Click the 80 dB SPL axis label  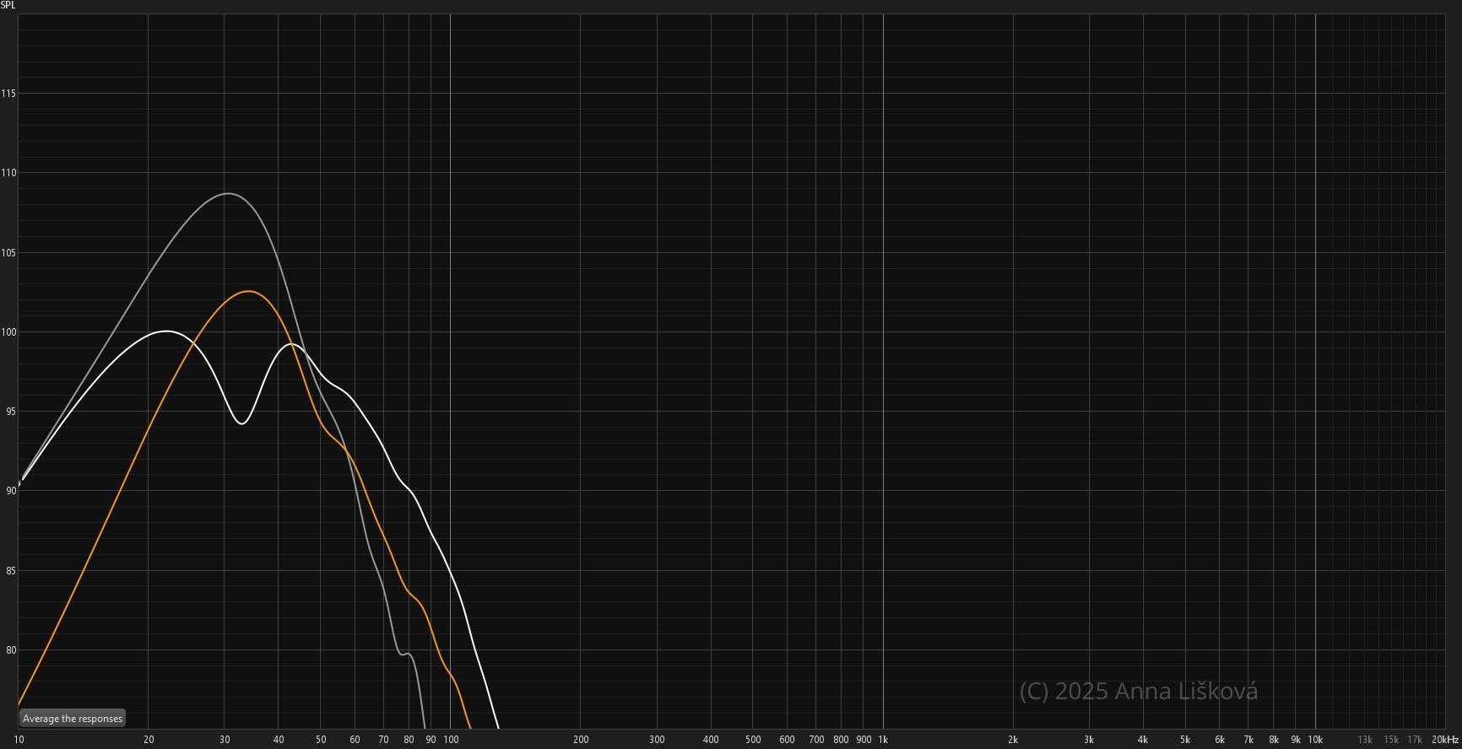[10, 650]
